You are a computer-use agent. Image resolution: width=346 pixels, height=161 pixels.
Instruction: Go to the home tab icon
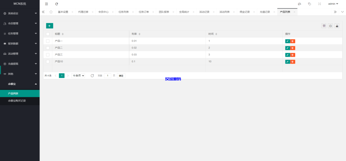51,12
